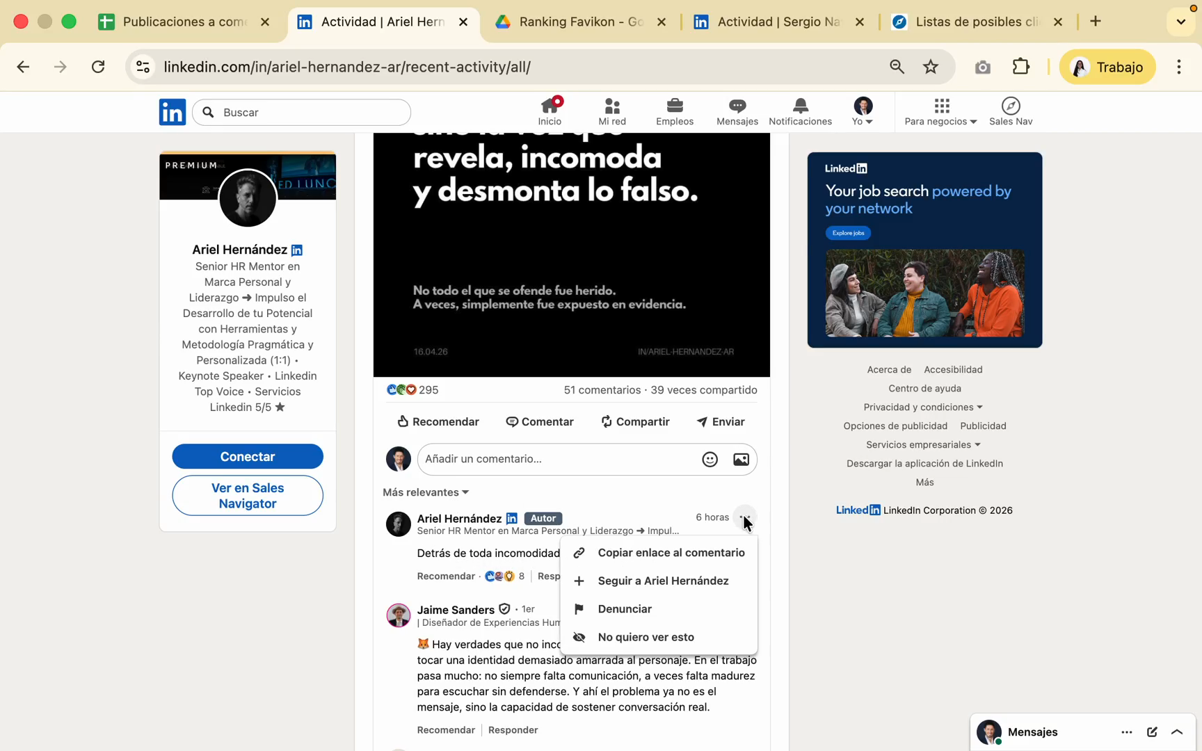
Task: Expand Privacidad y condiciones footer dropdown
Action: coord(923,407)
